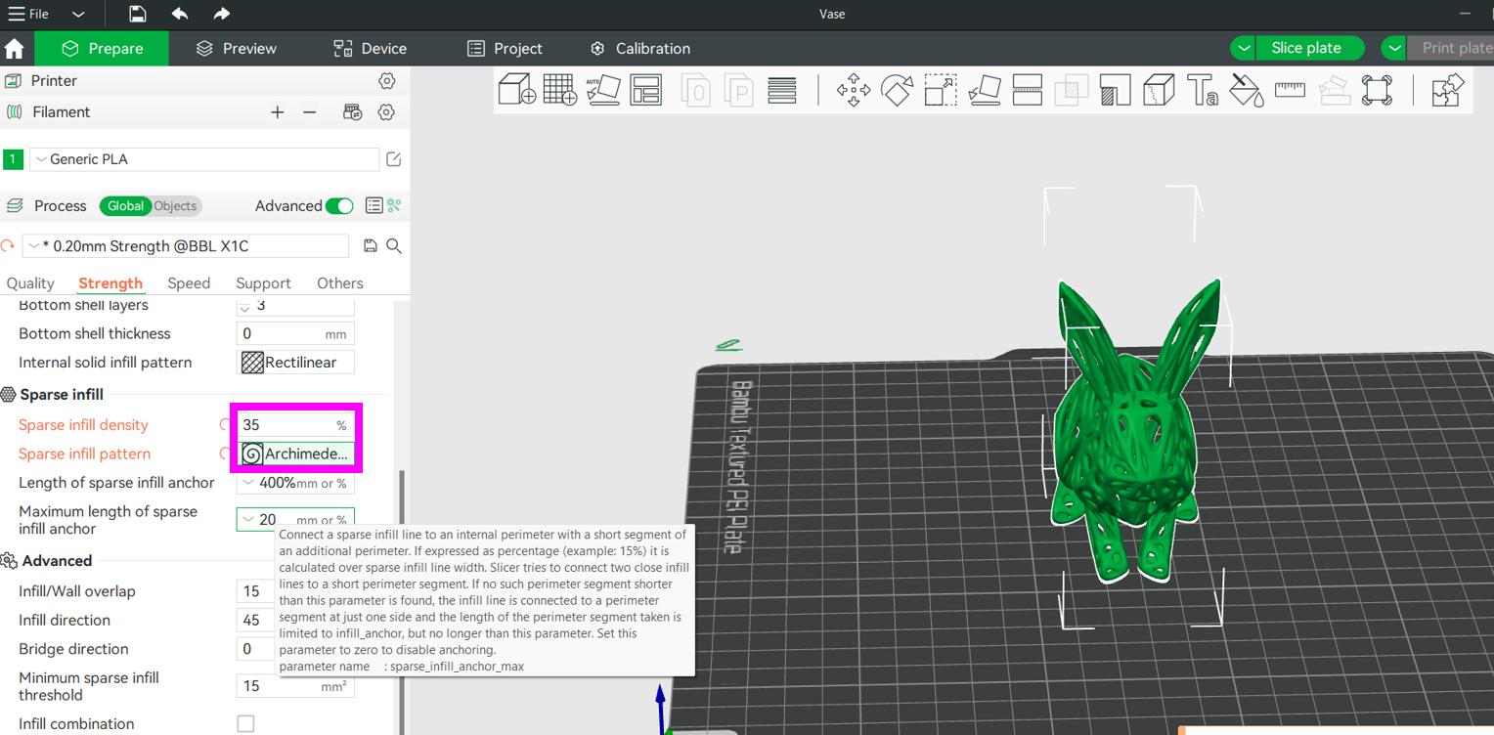
Task: Open Internal solid infill pattern dropdown
Action: click(x=295, y=362)
